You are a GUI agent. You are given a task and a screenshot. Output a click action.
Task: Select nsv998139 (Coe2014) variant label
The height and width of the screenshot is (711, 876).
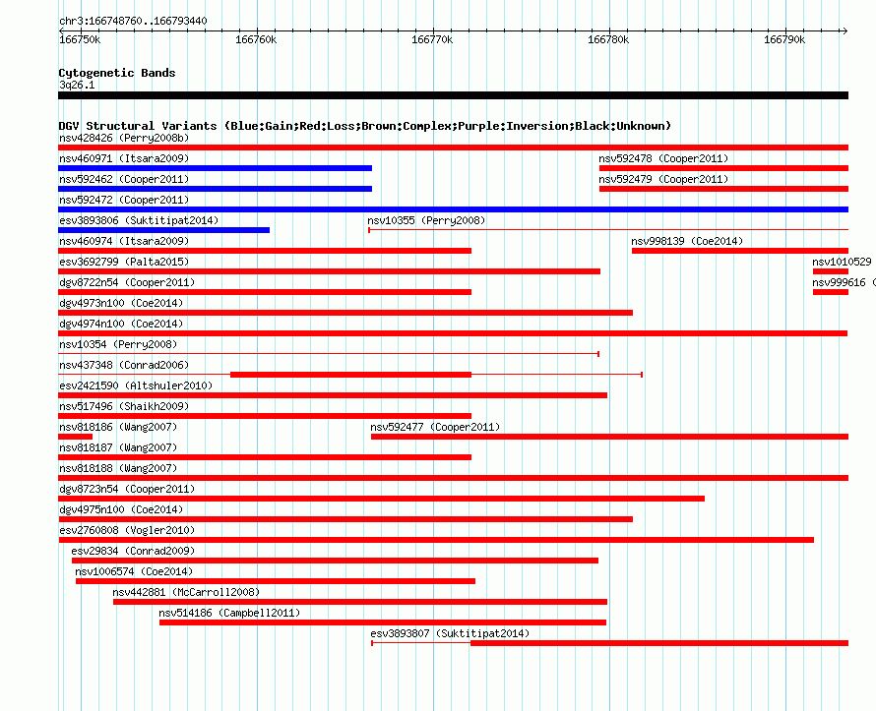coord(687,241)
